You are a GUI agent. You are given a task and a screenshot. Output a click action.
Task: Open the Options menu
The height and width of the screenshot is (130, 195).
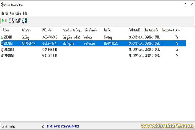18,13
